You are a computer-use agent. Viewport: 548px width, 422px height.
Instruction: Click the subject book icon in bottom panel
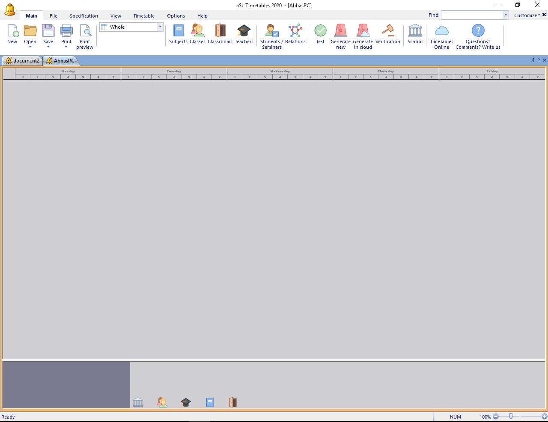pos(210,402)
